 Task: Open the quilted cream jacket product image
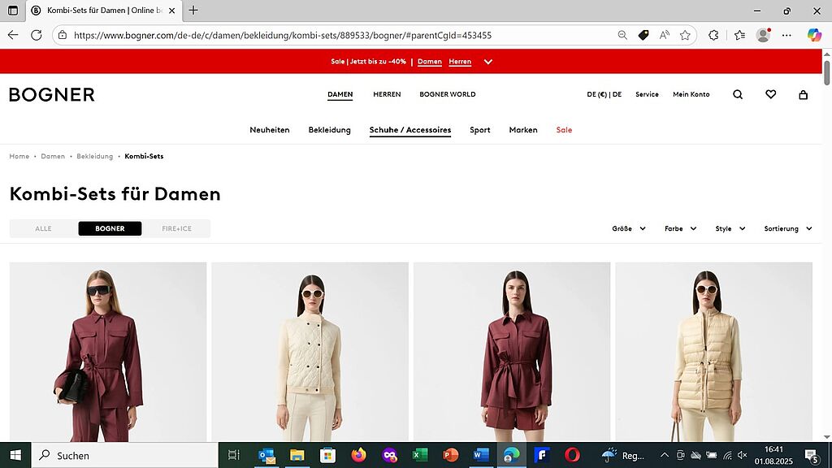310,352
